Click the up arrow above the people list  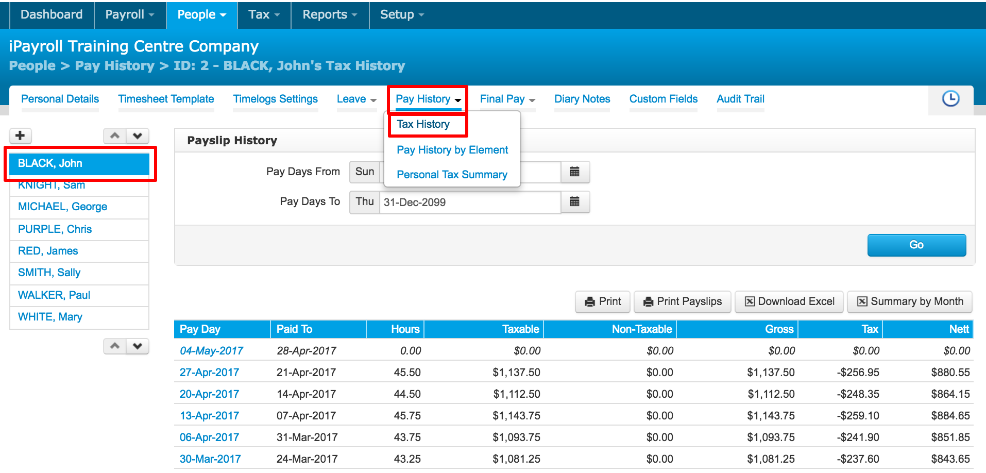[x=115, y=136]
